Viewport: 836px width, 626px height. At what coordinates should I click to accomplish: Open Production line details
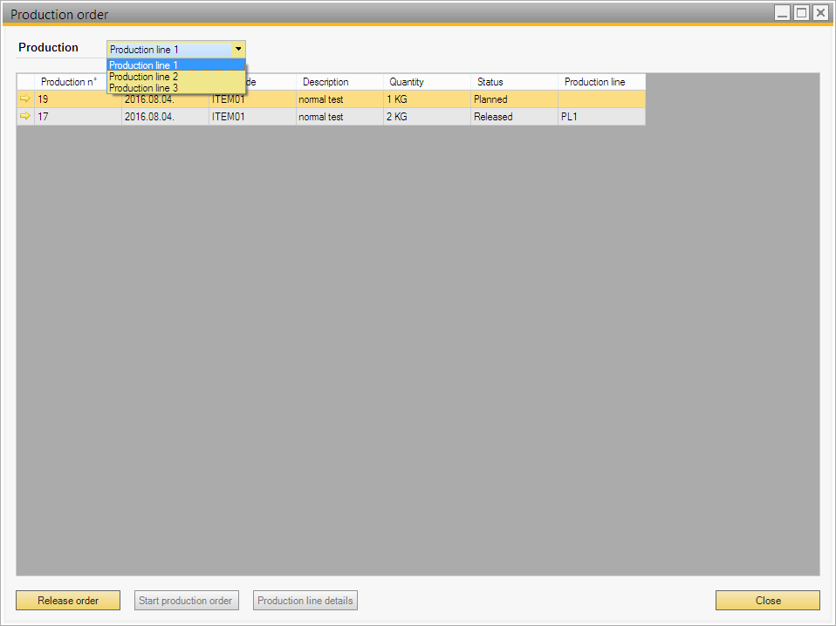305,601
